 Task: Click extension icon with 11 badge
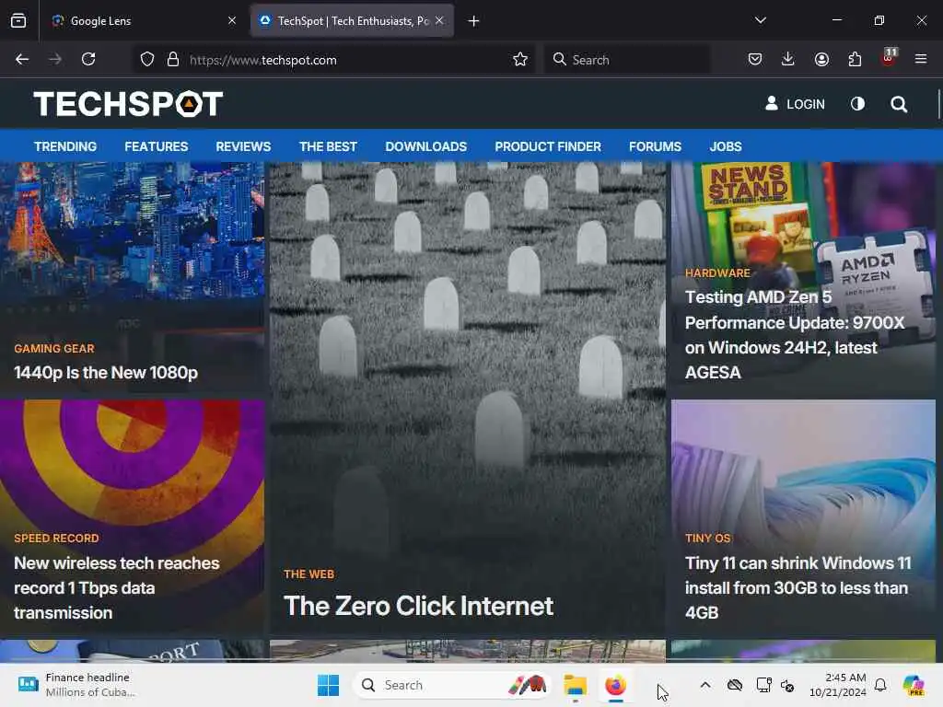889,58
